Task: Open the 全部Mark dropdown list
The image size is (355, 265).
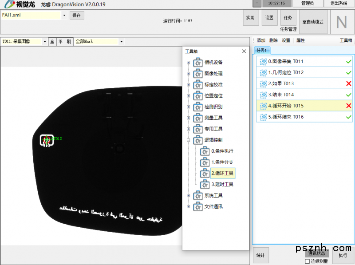Action: coord(122,42)
